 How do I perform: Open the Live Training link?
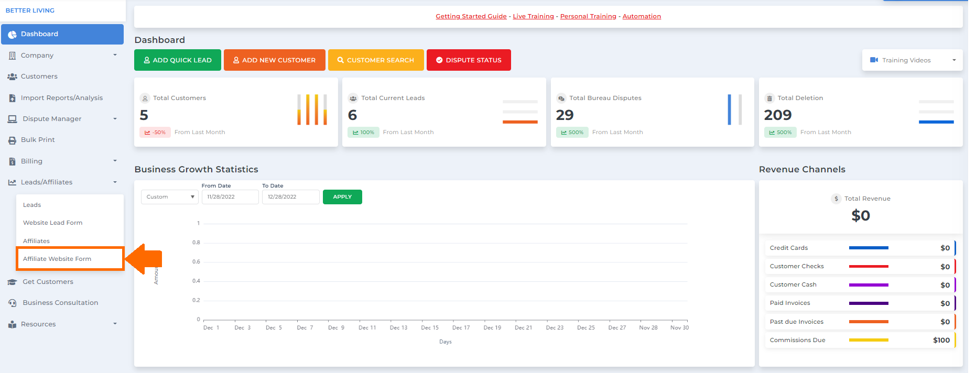(x=533, y=16)
